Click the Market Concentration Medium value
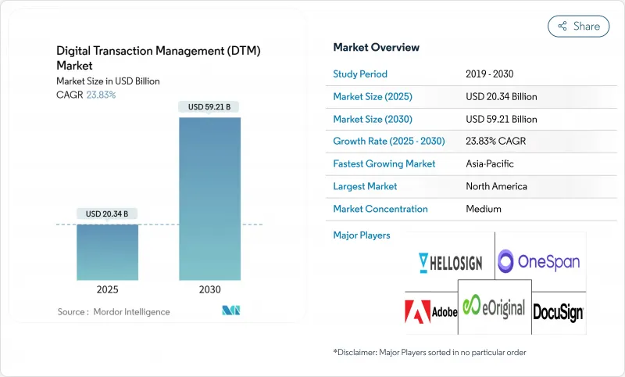This screenshot has width=625, height=377. (483, 209)
